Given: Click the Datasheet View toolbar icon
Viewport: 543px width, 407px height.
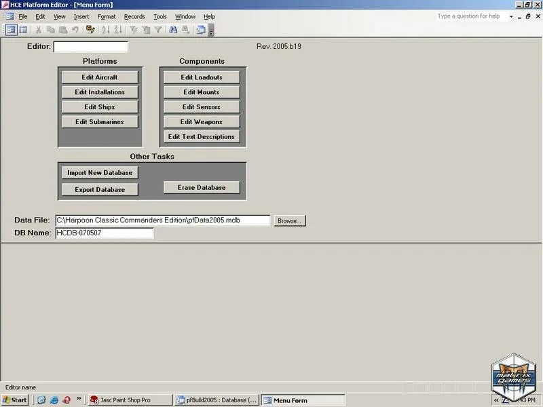Looking at the screenshot, I should coord(23,30).
